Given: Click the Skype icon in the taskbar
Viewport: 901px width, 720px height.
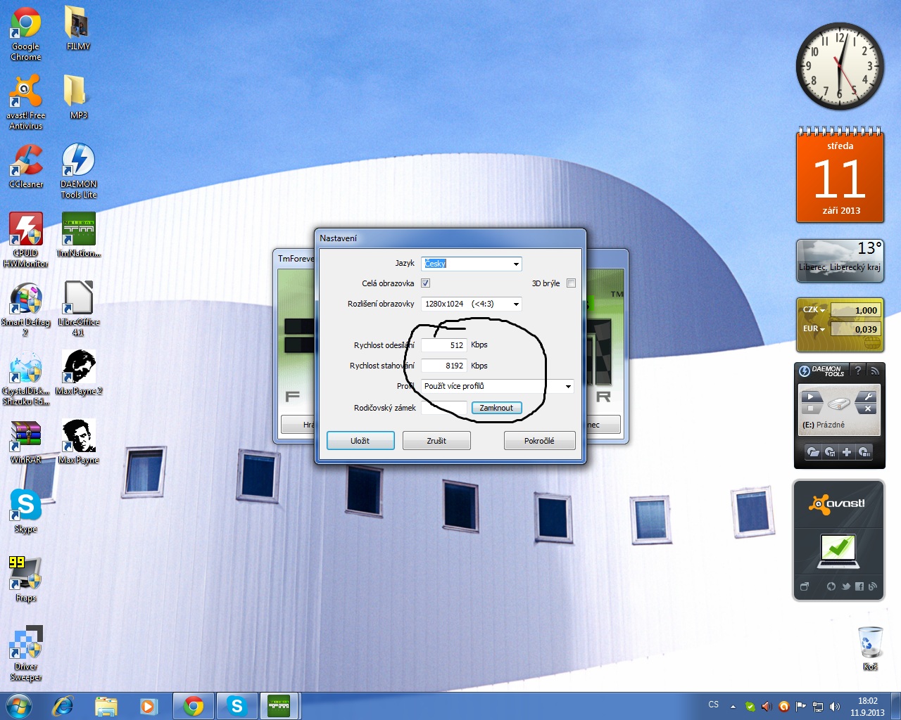Looking at the screenshot, I should click(237, 706).
